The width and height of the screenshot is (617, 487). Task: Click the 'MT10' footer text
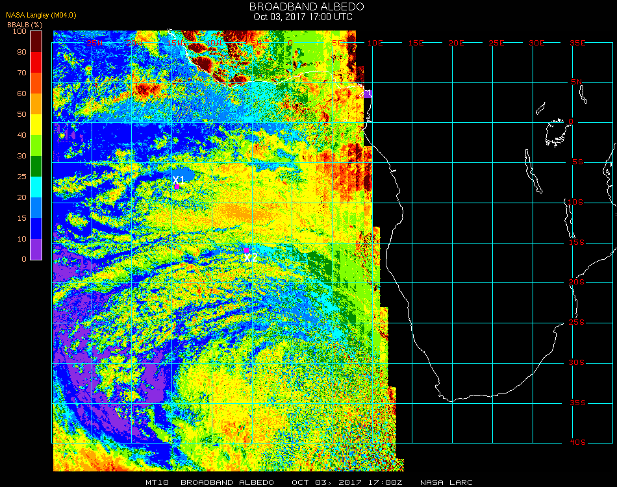pos(157,482)
